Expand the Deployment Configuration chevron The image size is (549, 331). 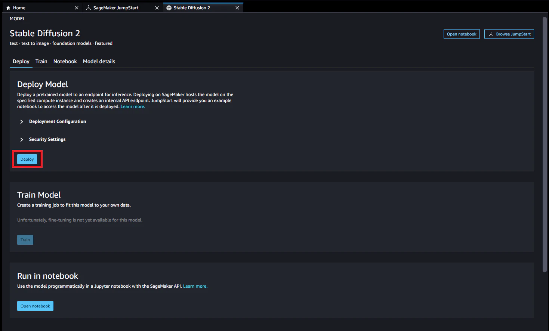tap(22, 122)
